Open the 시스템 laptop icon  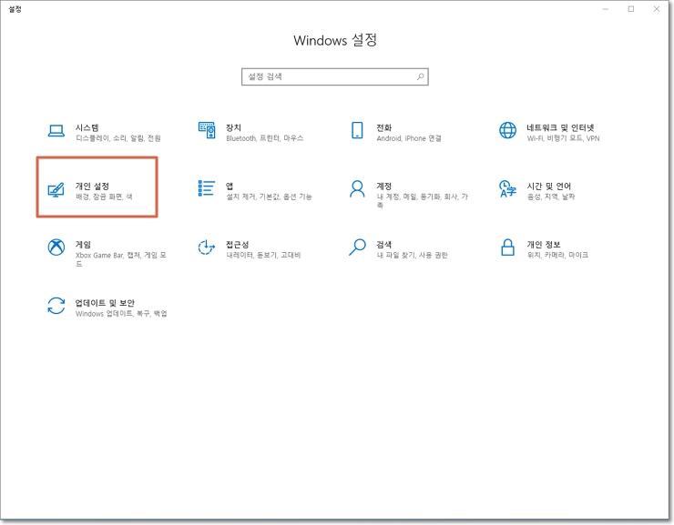point(56,130)
